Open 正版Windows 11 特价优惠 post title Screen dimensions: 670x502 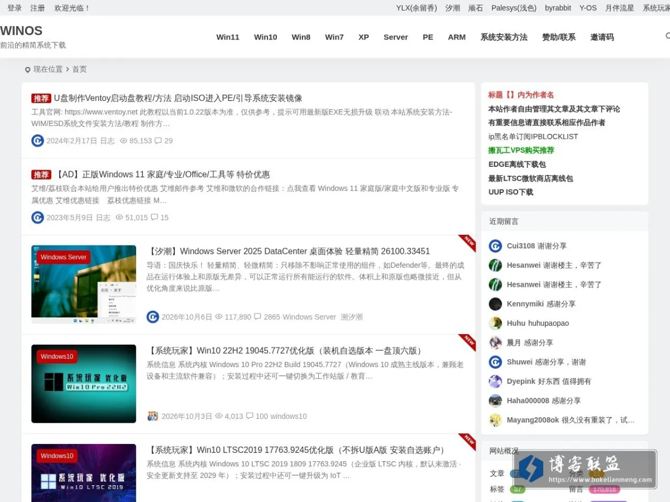pos(163,175)
